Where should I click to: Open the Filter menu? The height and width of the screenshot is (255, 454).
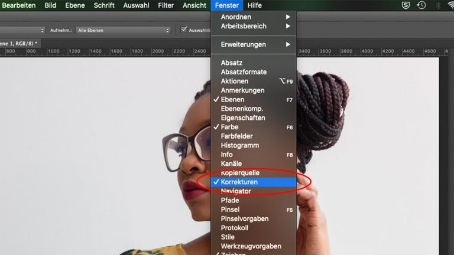[166, 5]
